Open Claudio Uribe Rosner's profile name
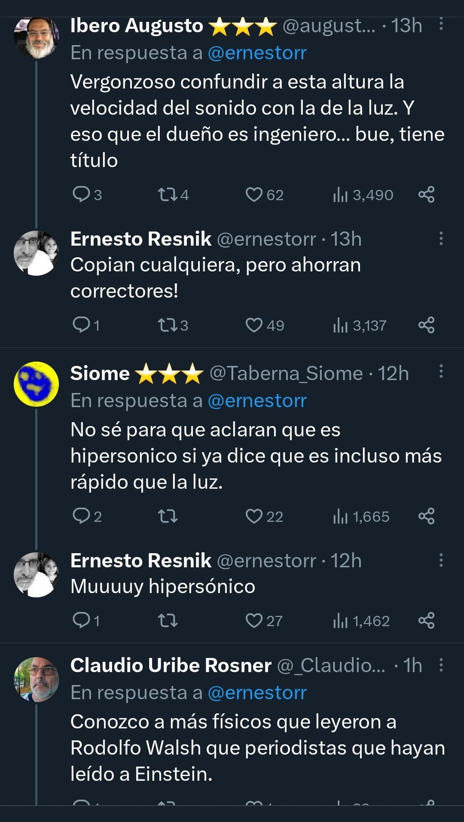Screen dimensions: 464x822 (171, 665)
